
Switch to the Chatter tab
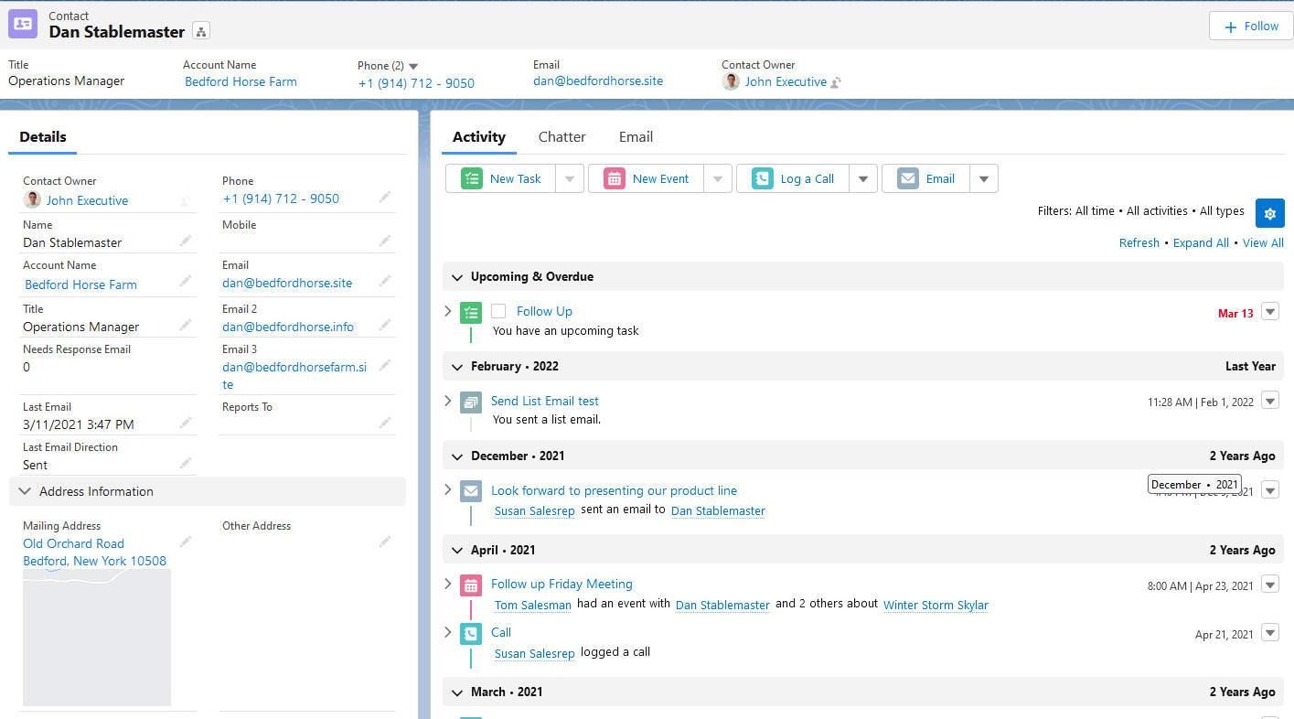(561, 136)
